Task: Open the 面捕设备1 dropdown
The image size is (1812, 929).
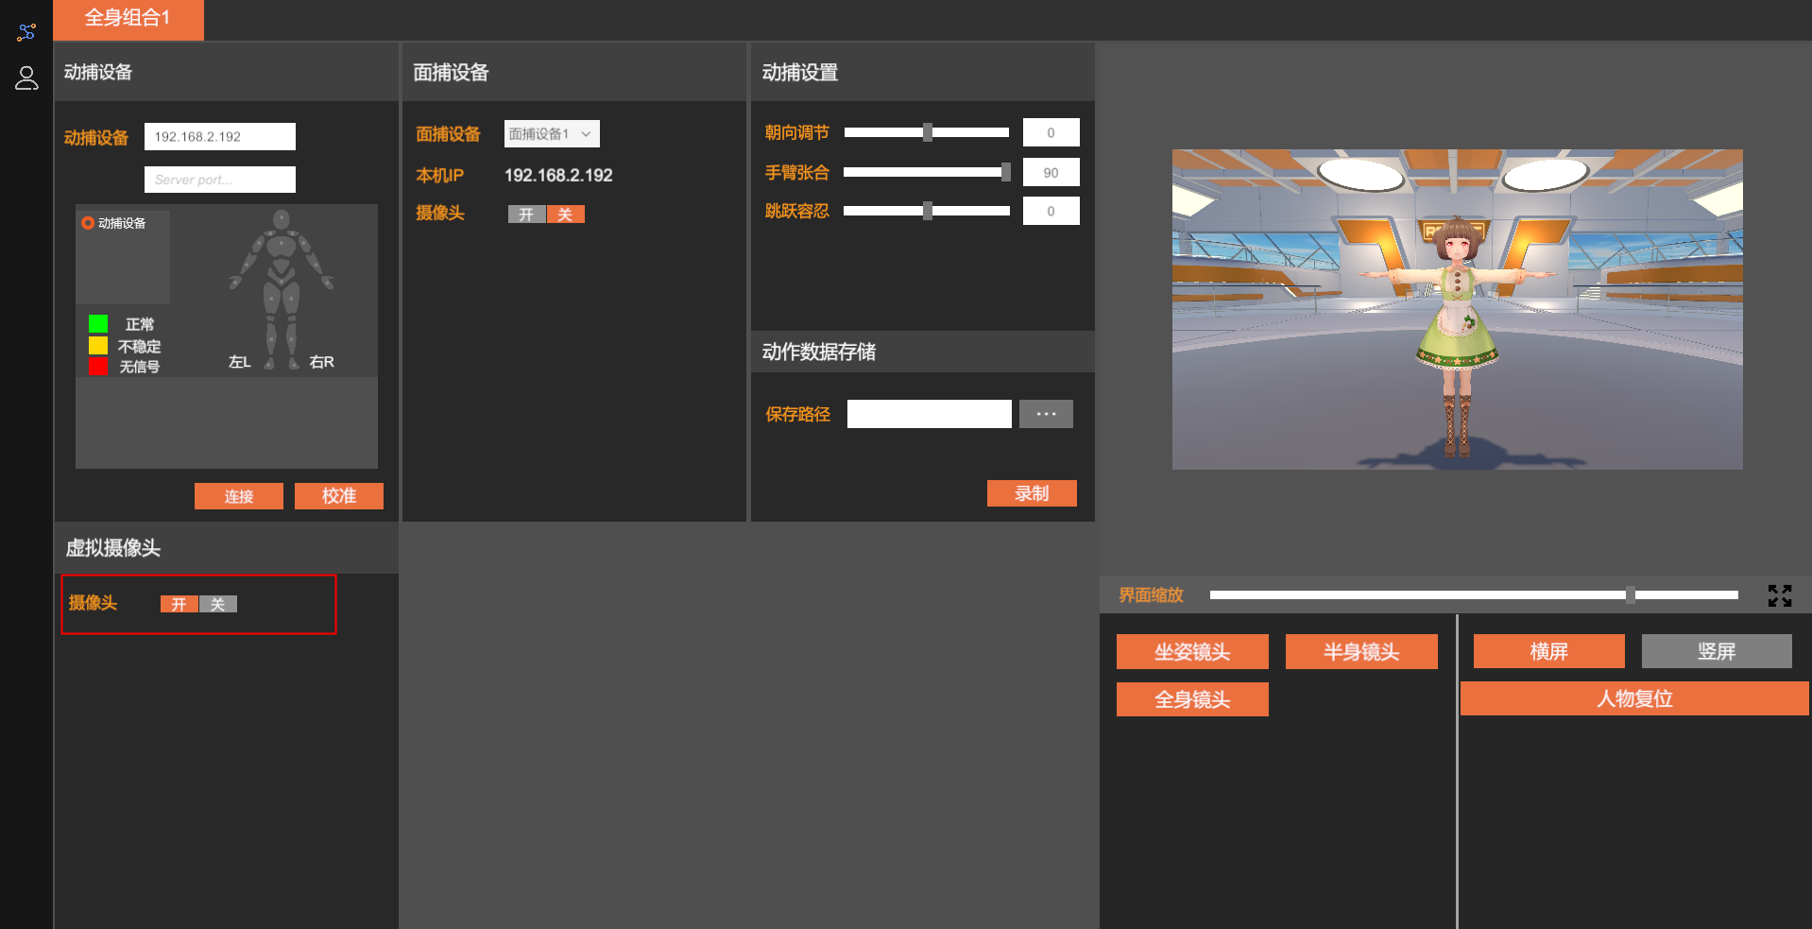Action: [x=552, y=134]
